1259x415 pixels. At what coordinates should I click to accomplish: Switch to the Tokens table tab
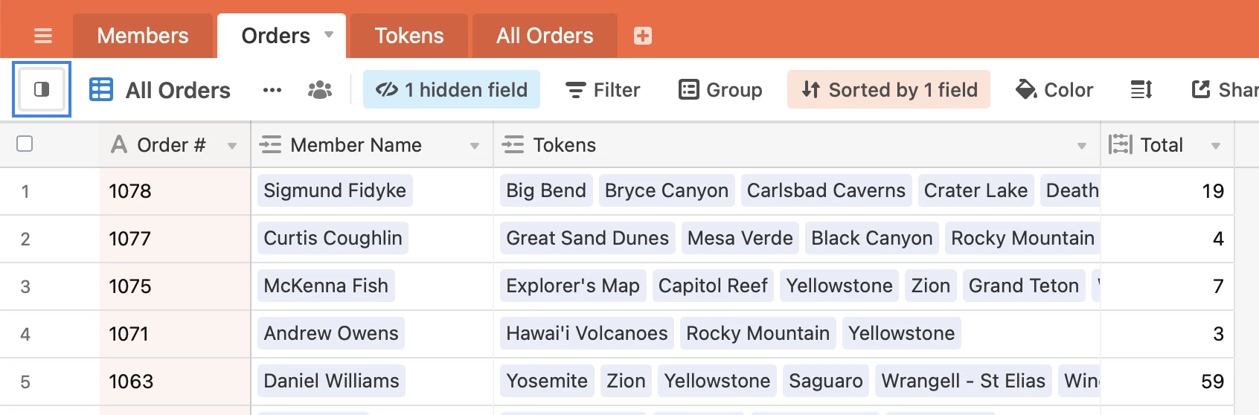(x=409, y=36)
